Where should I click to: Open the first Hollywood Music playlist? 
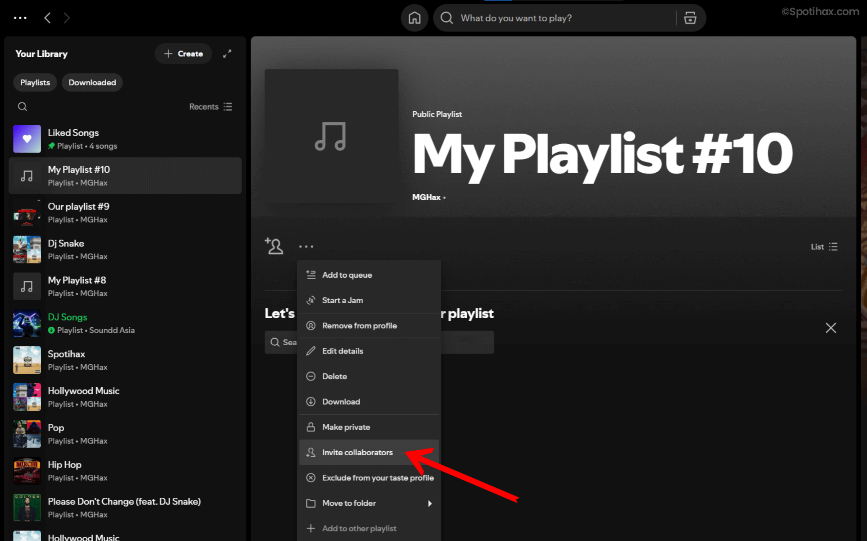coord(125,397)
